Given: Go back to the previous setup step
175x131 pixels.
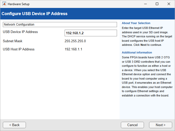Looking at the screenshot, I should coord(14,125).
